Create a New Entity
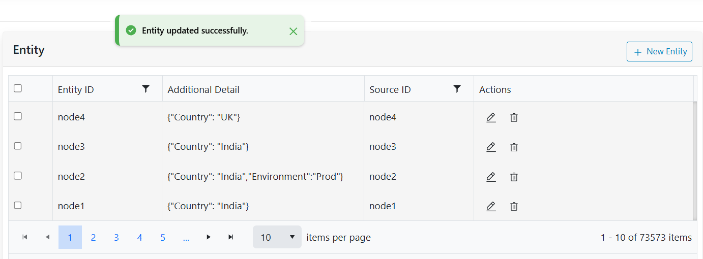Screen dimensions: 703x259 coord(659,52)
